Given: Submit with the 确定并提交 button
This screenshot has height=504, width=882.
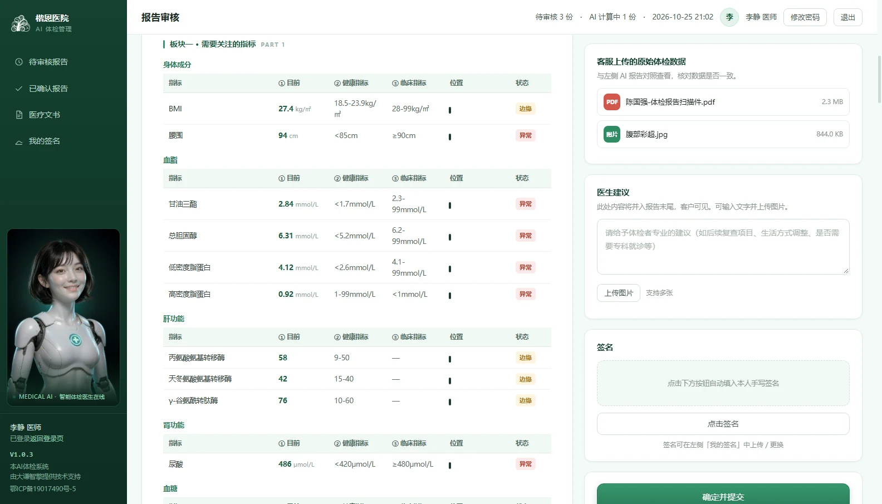Looking at the screenshot, I should pyautogui.click(x=723, y=495).
